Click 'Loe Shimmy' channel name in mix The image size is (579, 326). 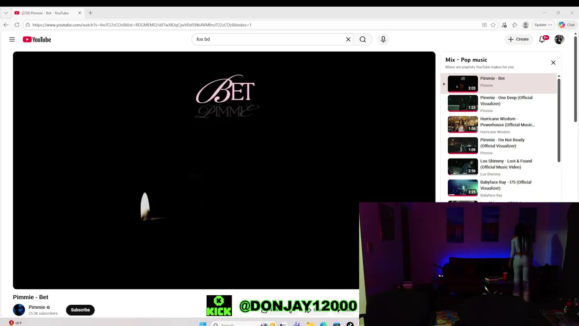tap(490, 174)
